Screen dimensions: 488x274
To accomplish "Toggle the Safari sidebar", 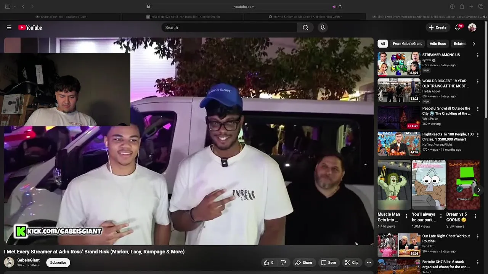I will 8,6.
